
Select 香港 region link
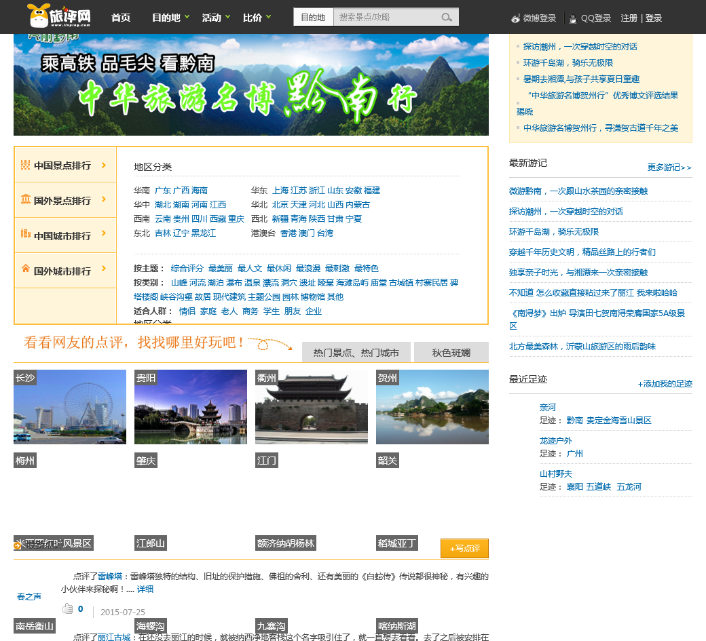click(288, 233)
